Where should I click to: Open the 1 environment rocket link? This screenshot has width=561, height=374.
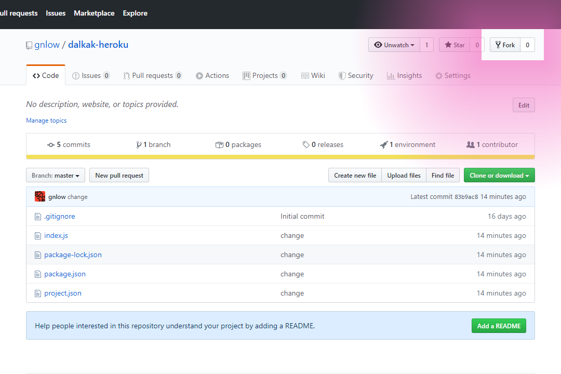pyautogui.click(x=408, y=144)
